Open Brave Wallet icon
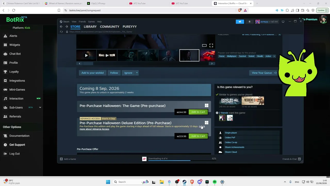The width and height of the screenshot is (330, 186). [x=303, y=10]
